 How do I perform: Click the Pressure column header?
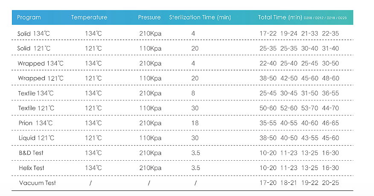(149, 17)
